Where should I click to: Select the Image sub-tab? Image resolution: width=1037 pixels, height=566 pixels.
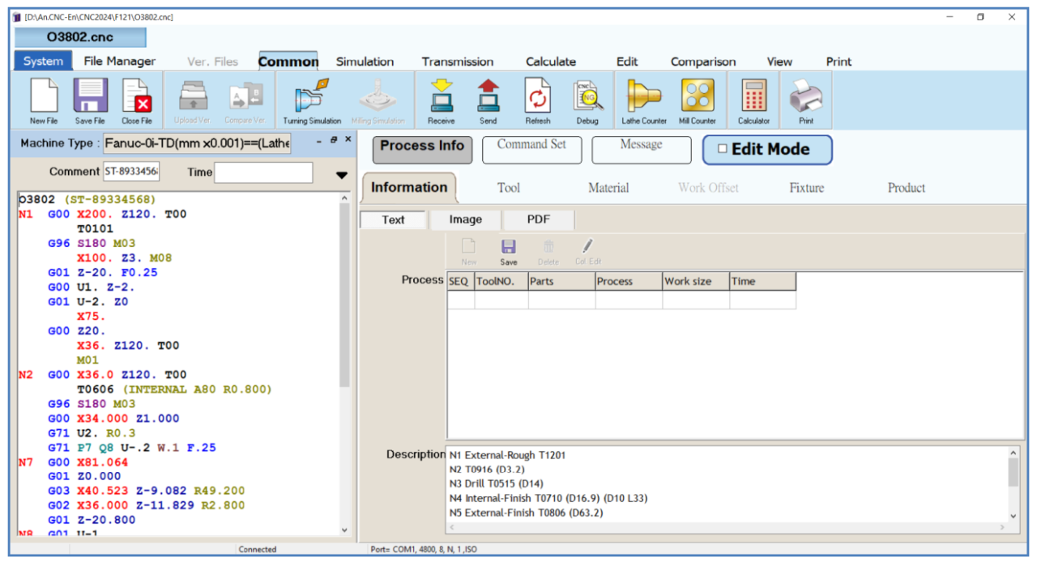tap(466, 219)
